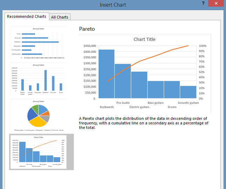Click the Pro Audio axis label
226x189 pixels.
123,103
